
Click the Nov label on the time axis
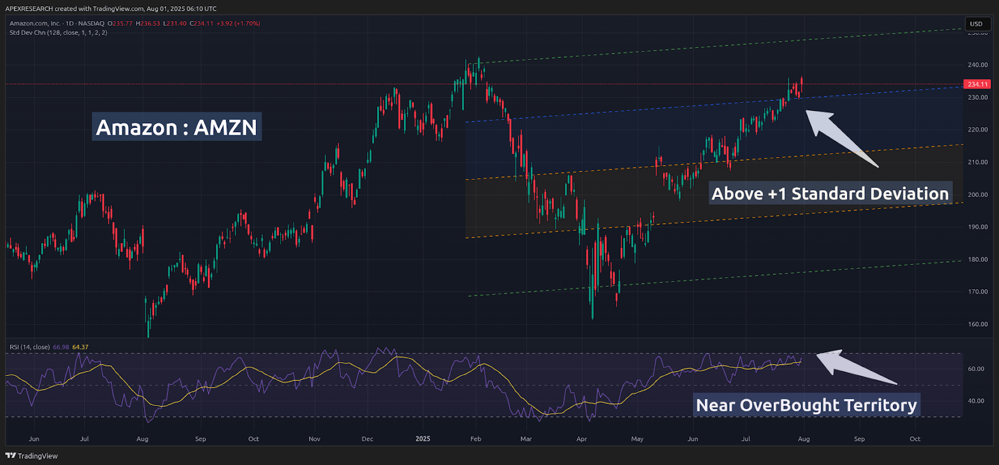tap(315, 439)
